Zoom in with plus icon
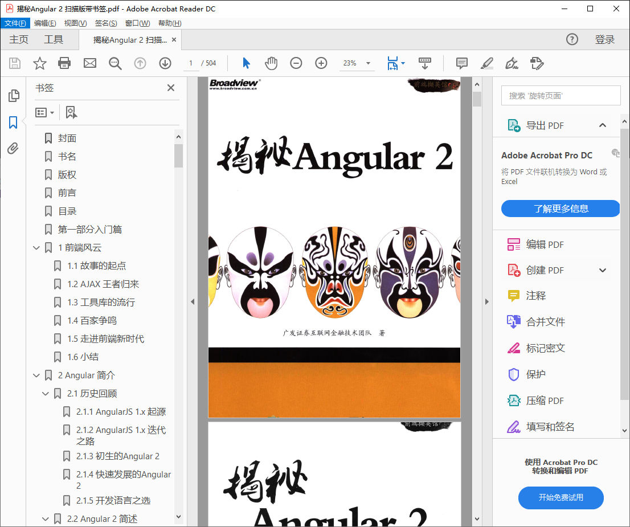 point(321,63)
